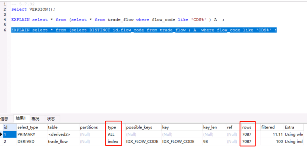Click the possible_keys column header
This screenshot has width=307, height=149.
click(143, 127)
